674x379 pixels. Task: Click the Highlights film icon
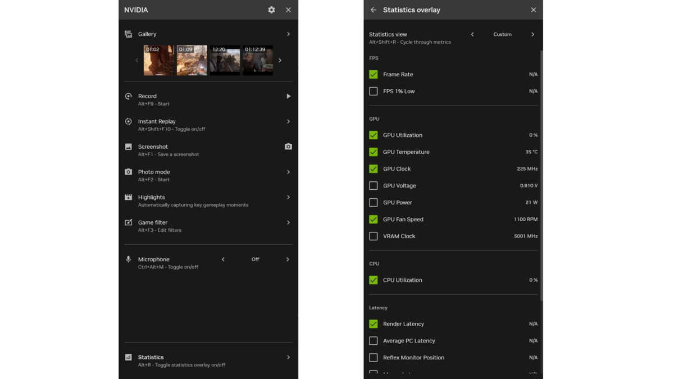coord(129,197)
